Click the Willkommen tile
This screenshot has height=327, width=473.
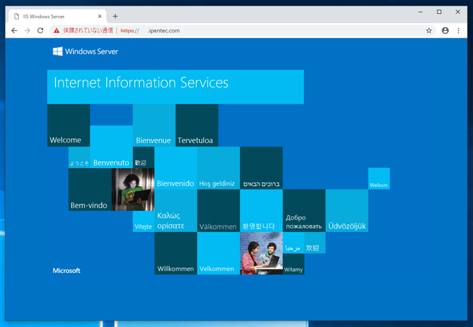[175, 253]
